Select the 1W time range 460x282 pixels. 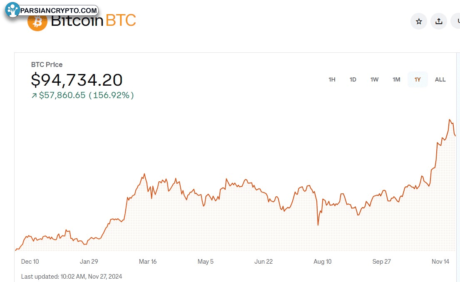[374, 79]
